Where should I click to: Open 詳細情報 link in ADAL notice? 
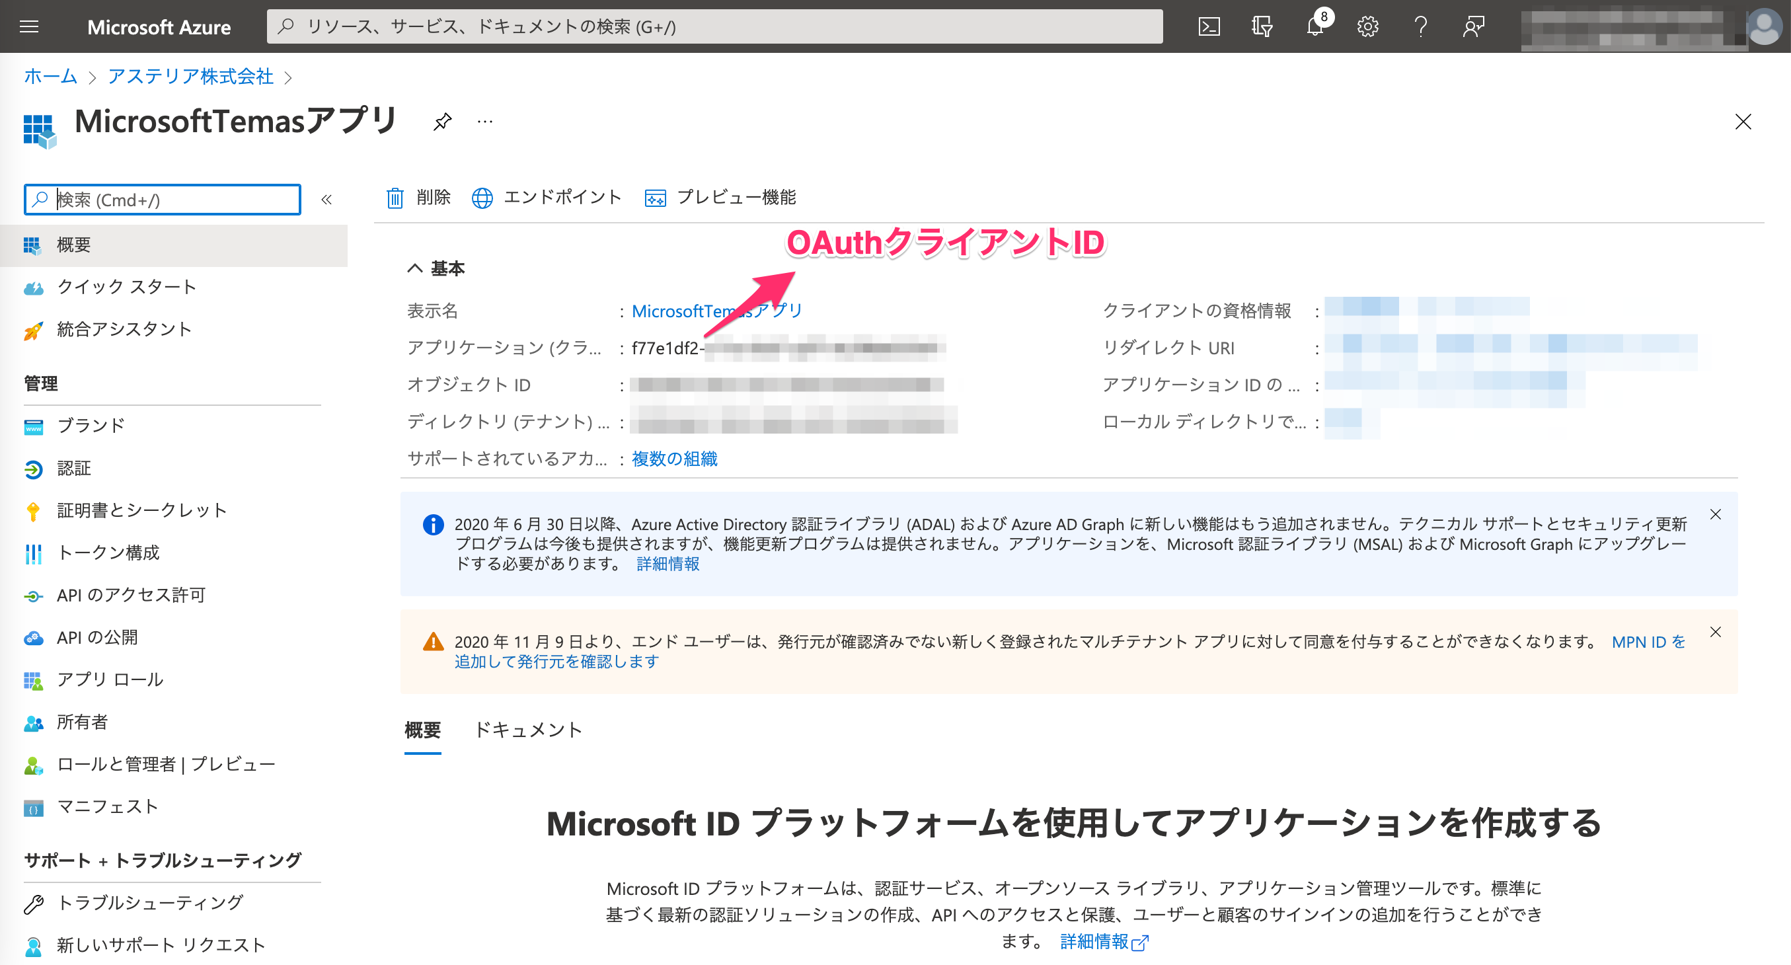click(x=668, y=564)
